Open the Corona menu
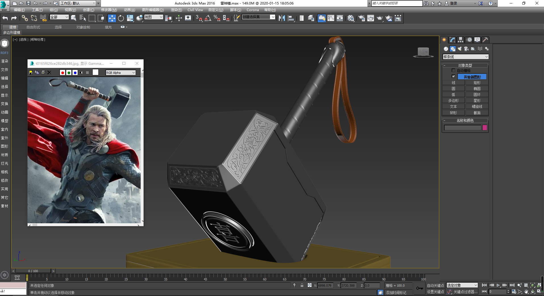 coord(253,10)
